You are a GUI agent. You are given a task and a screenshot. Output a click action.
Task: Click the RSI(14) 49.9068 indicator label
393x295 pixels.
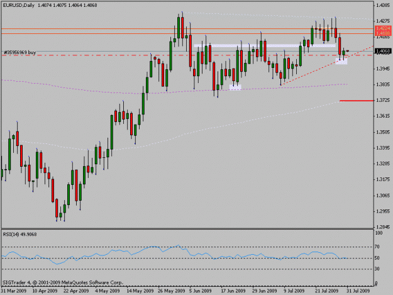click(19, 235)
